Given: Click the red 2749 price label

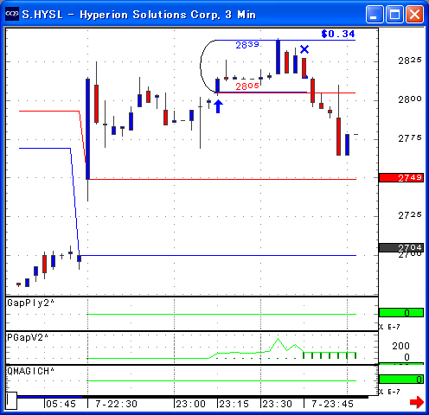Looking at the screenshot, I should point(401,178).
